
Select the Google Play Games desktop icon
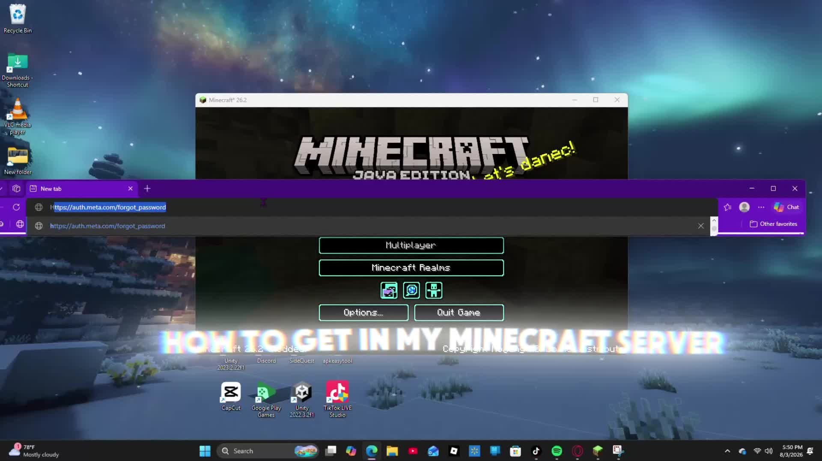coord(266,399)
